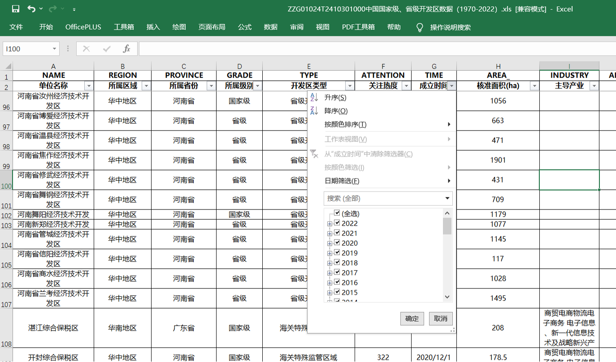Open the 文件 menu
Viewport: 616px width, 362px height.
click(x=16, y=27)
